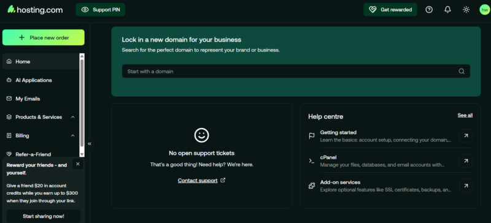Viewport: 491px width, 223px height.
Task: Focus the Start with a domain field
Action: pos(296,71)
